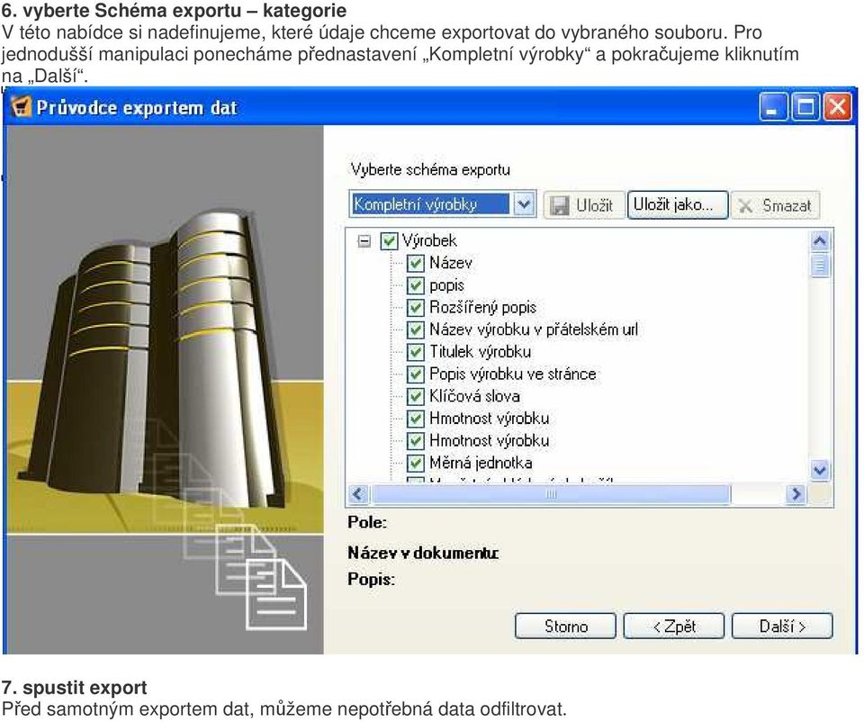
Task: Select the Rozšířený popis tree label
Action: pyautogui.click(x=482, y=308)
